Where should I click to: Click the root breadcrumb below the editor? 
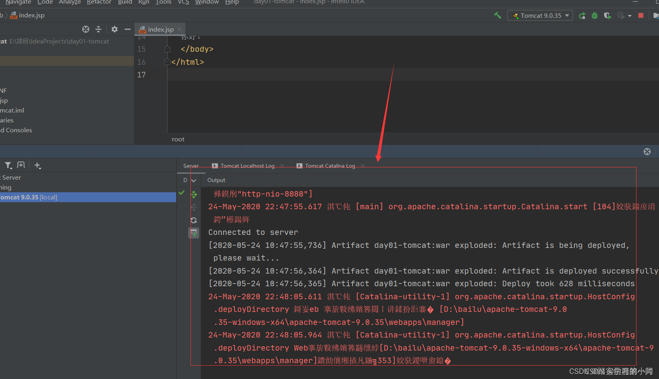click(x=178, y=139)
